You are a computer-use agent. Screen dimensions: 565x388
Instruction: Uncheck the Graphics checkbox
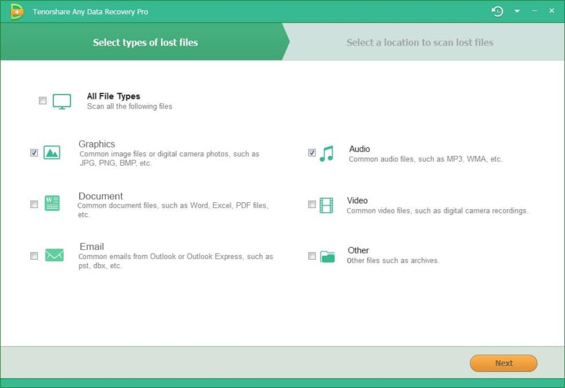pos(33,152)
